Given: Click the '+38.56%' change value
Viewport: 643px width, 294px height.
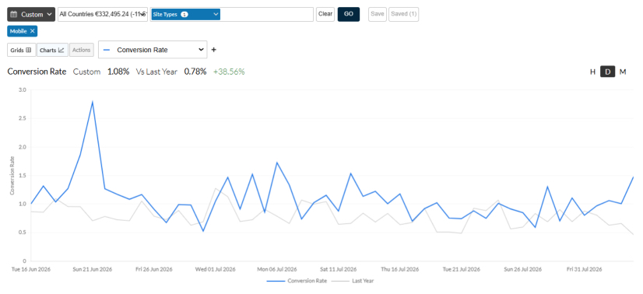Looking at the screenshot, I should click(229, 72).
